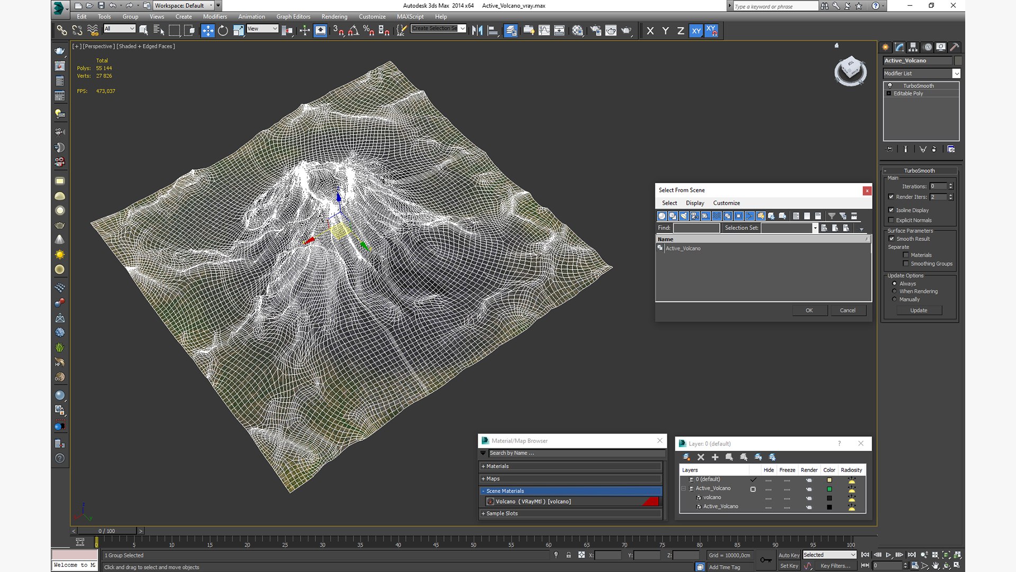1016x572 pixels.
Task: Click Delete layer X icon in Layer dialog
Action: [x=701, y=457]
